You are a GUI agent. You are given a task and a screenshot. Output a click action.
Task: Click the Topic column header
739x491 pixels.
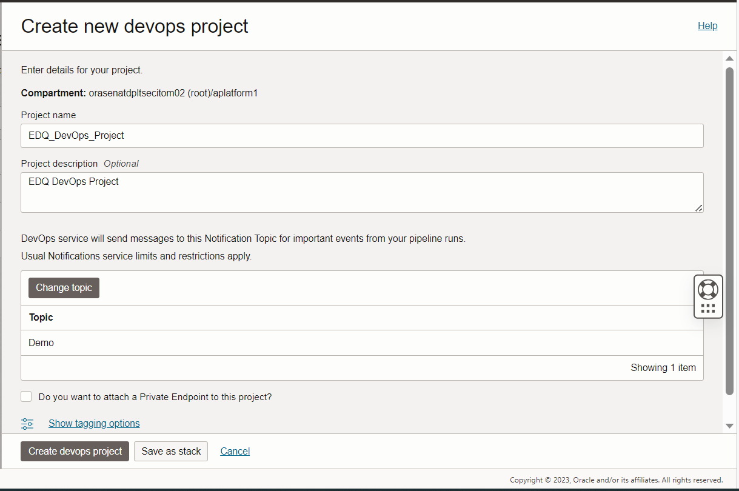(41, 317)
